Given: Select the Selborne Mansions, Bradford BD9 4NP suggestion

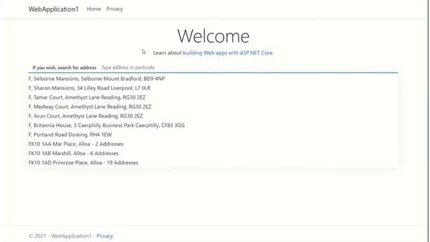Looking at the screenshot, I should tap(213, 79).
